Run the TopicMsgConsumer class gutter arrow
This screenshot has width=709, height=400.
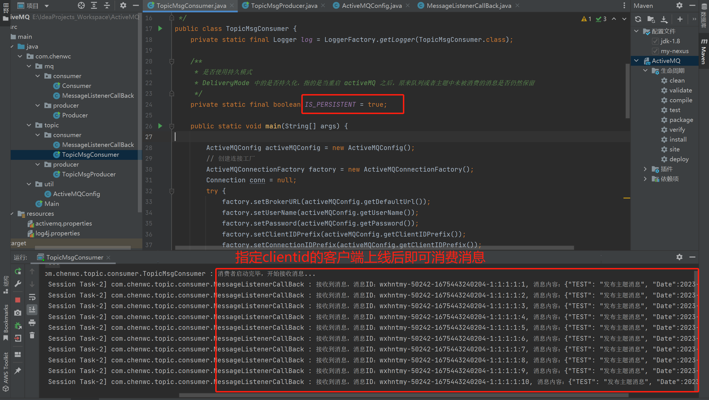pos(160,28)
